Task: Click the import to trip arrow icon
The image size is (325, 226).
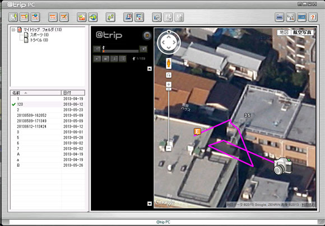Action: click(81, 17)
